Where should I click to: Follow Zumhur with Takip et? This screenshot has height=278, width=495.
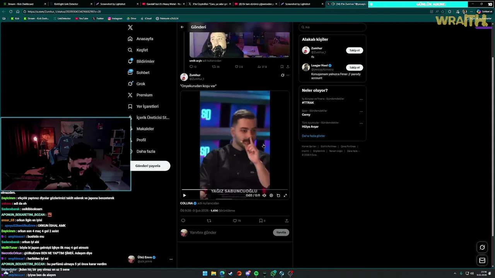pos(355,50)
